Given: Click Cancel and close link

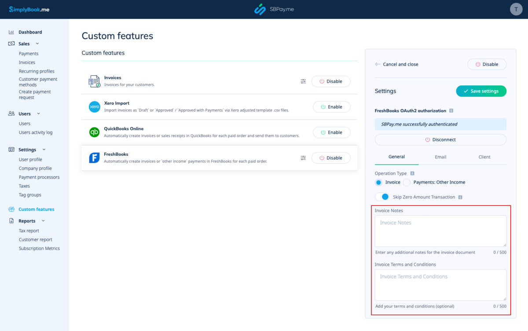Looking at the screenshot, I should (x=396, y=64).
